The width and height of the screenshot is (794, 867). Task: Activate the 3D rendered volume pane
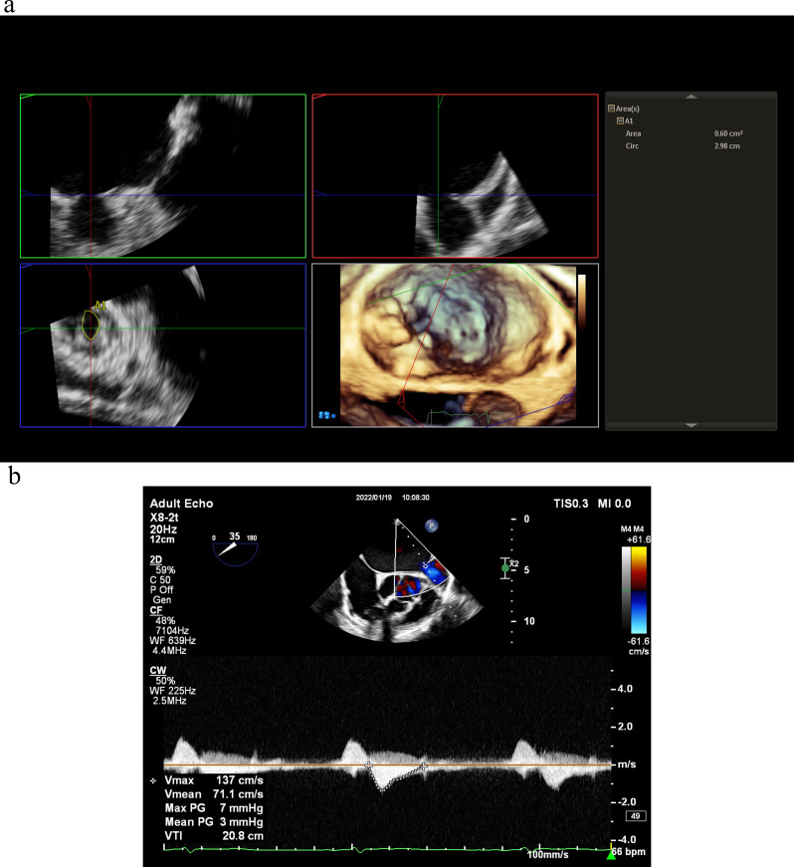pyautogui.click(x=456, y=345)
